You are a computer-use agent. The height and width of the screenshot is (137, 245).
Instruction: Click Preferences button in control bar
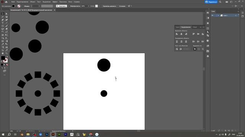pos(122,6)
